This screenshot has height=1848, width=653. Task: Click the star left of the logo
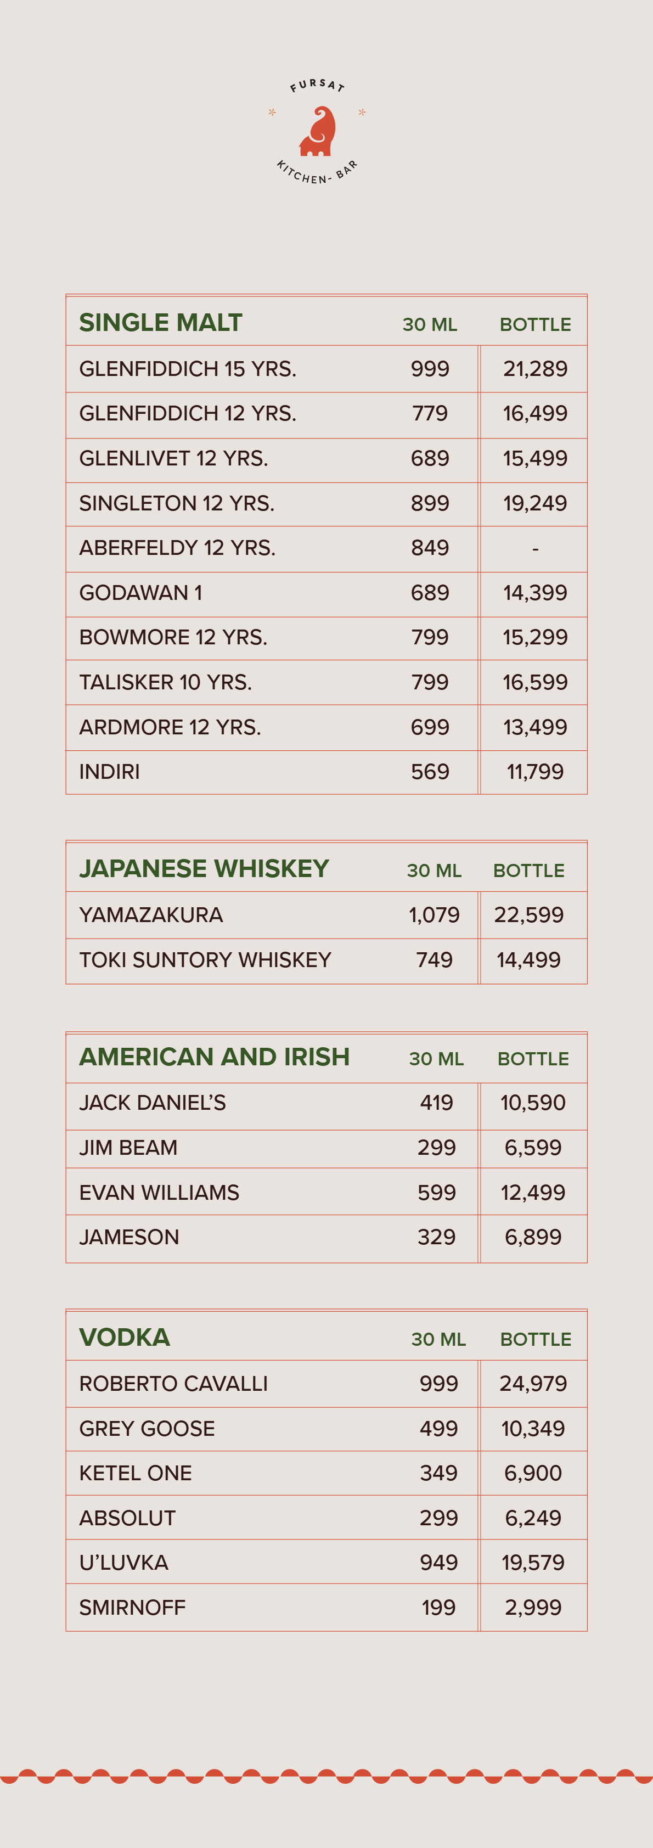tap(272, 112)
